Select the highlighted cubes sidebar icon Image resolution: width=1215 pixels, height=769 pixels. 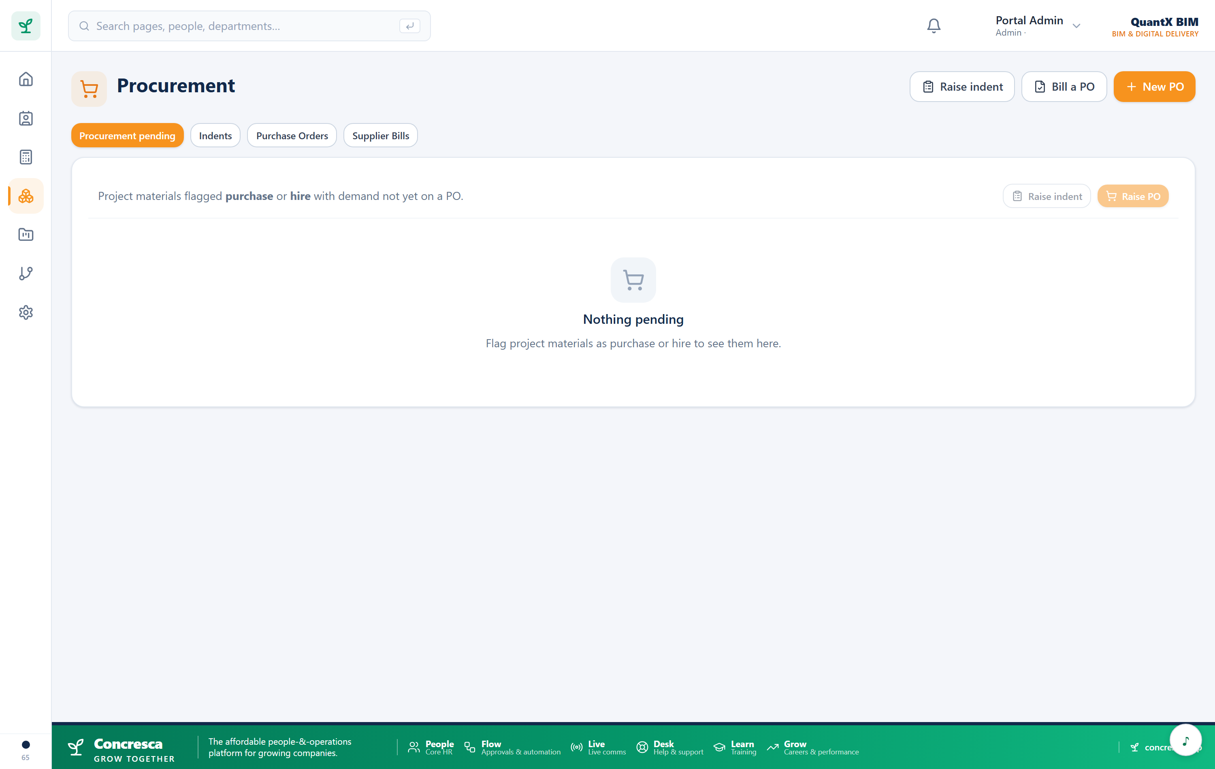[26, 195]
